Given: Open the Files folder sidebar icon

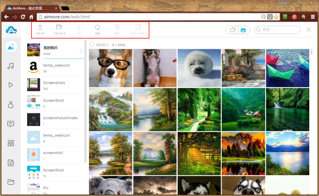Looking at the screenshot, I should point(11,182).
